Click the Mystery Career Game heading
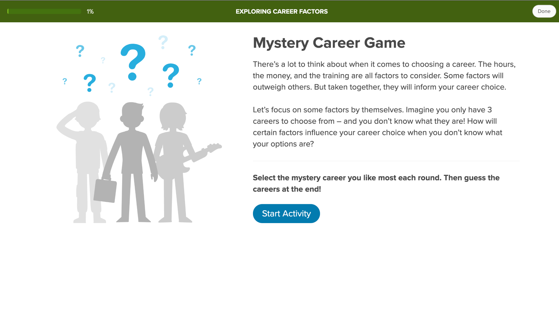Viewport: 559px width, 314px height. point(329,43)
